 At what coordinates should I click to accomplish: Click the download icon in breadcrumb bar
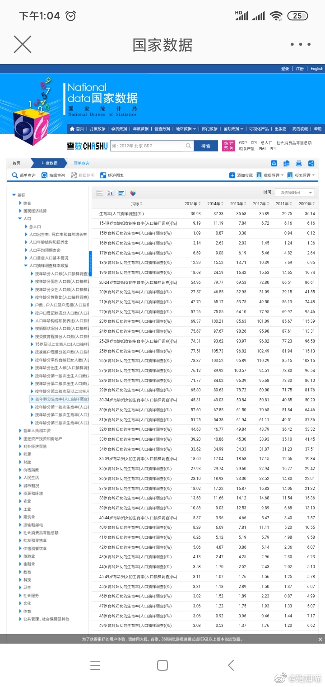tap(274, 164)
